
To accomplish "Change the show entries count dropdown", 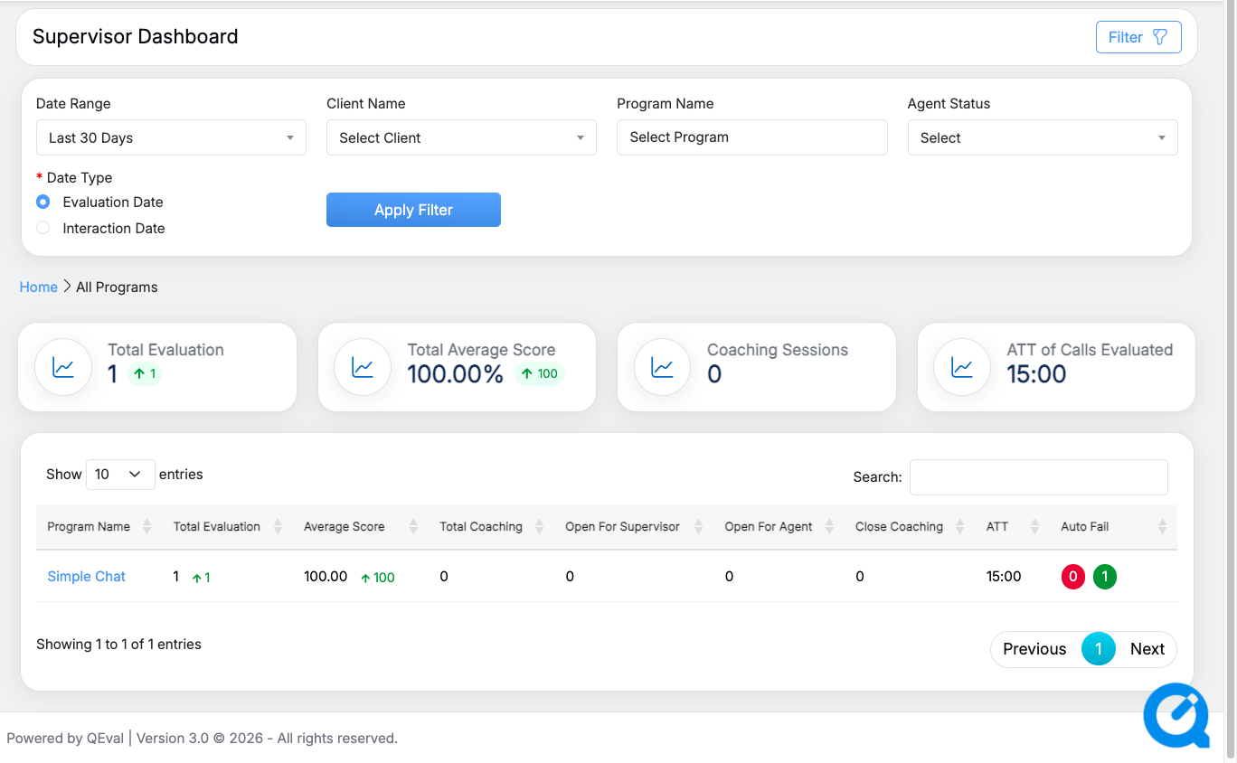I will click(120, 475).
